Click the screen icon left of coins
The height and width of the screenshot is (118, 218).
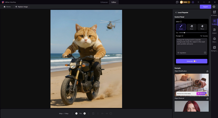tap(177, 2)
